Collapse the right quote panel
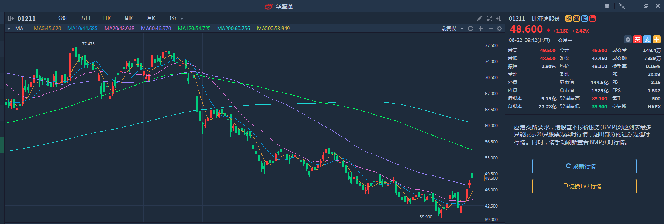Screen dimensions: 664x224 499,18
